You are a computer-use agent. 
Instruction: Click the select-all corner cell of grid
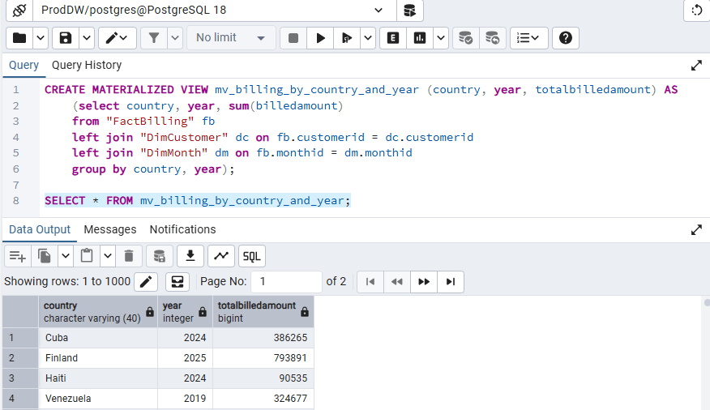pos(20,312)
